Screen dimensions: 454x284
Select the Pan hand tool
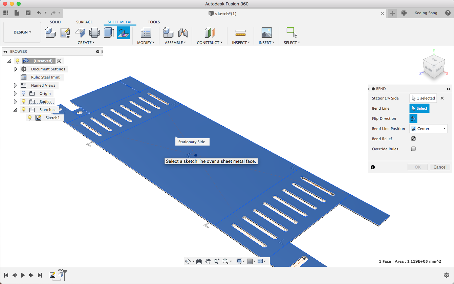click(208, 261)
